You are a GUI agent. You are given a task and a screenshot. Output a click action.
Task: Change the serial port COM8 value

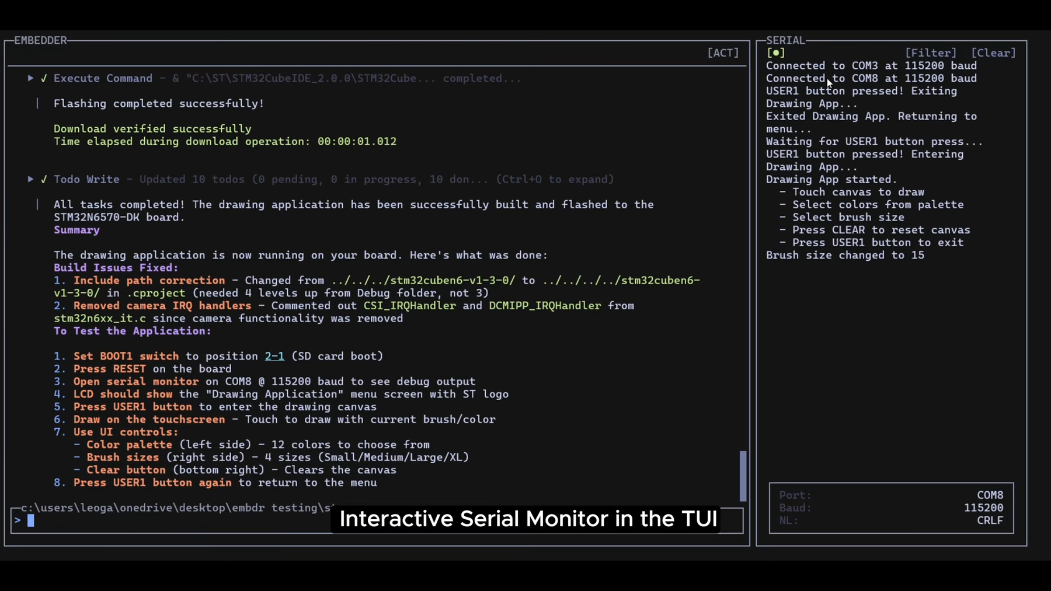pyautogui.click(x=990, y=495)
